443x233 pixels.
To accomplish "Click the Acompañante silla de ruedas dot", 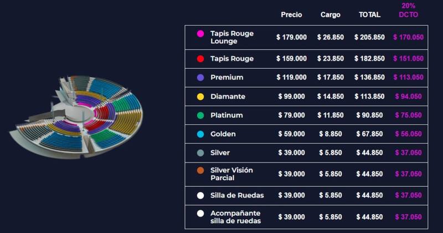I will pos(200,214).
